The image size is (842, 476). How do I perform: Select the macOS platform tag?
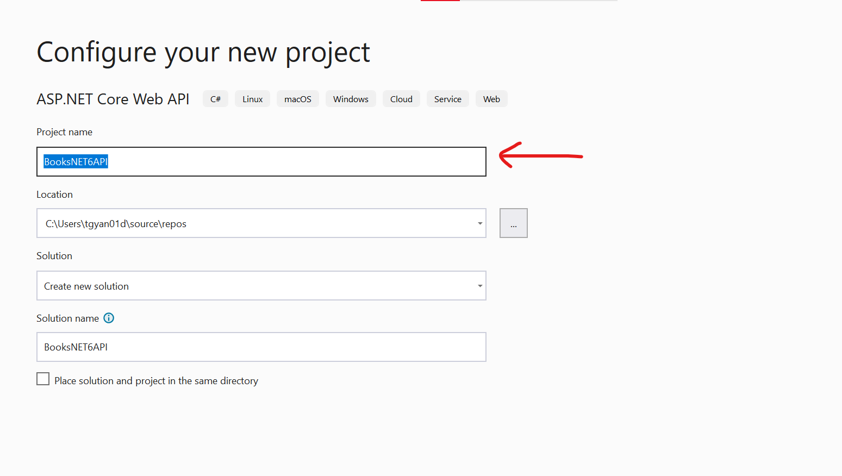(297, 98)
